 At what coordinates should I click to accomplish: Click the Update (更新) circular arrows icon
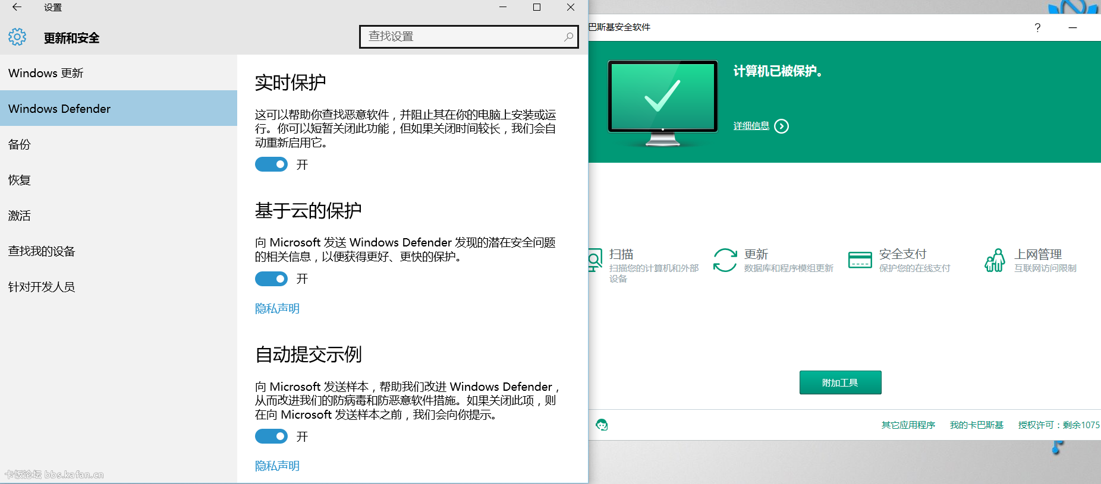point(725,260)
